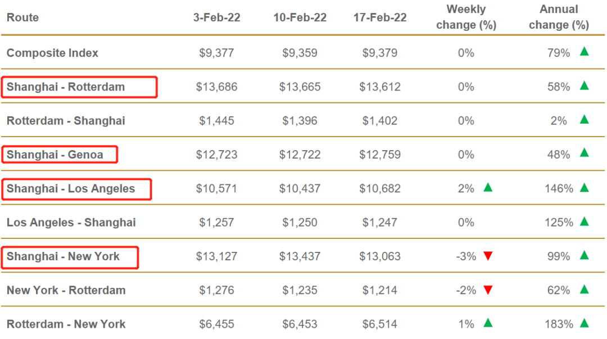This screenshot has height=339, width=607.
Task: Click the Shanghai - New York route label
Action: tap(63, 257)
